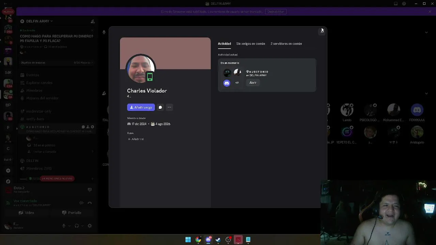The height and width of the screenshot is (245, 436).
Task: Close the user profile popup
Action: [x=322, y=31]
